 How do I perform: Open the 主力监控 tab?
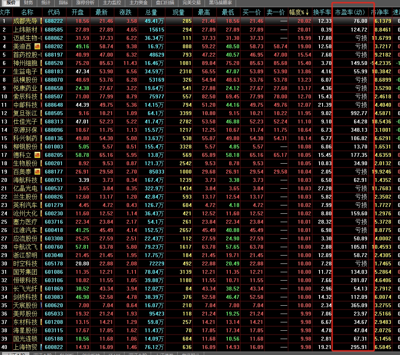pos(112,3)
